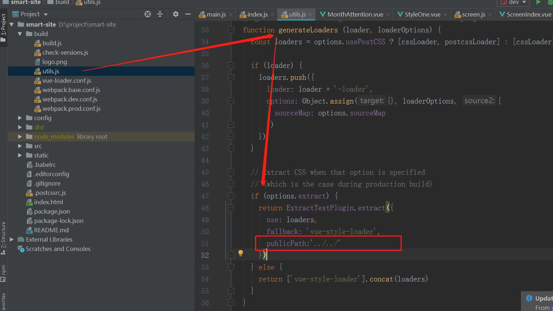Fold the ExtractTextPlugin.extract block at line 48

coord(231,208)
